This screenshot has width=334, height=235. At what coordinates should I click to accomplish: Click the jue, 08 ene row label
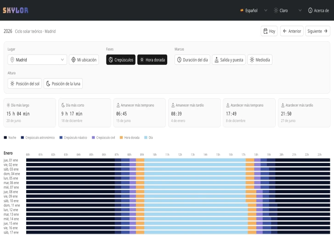coord(11,192)
